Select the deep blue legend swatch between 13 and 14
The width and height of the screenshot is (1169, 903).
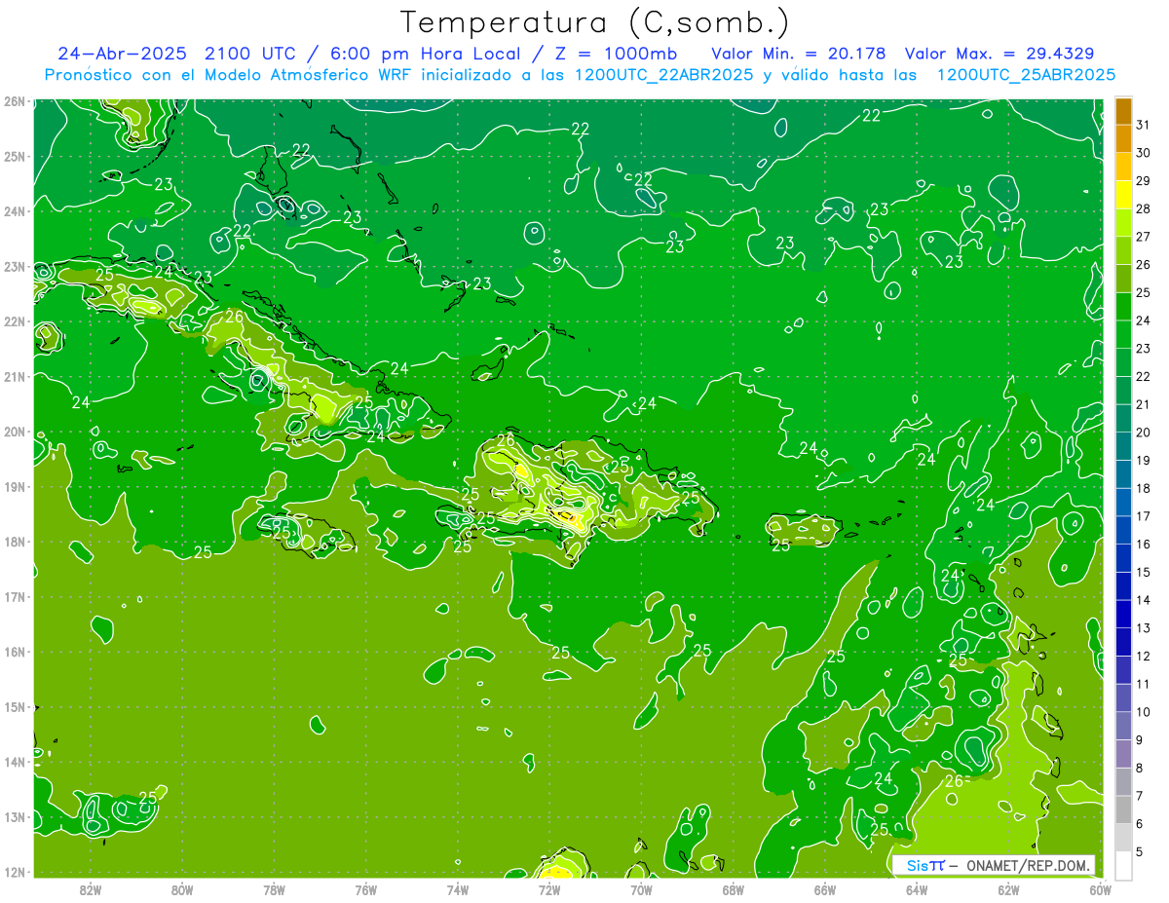point(1123,614)
